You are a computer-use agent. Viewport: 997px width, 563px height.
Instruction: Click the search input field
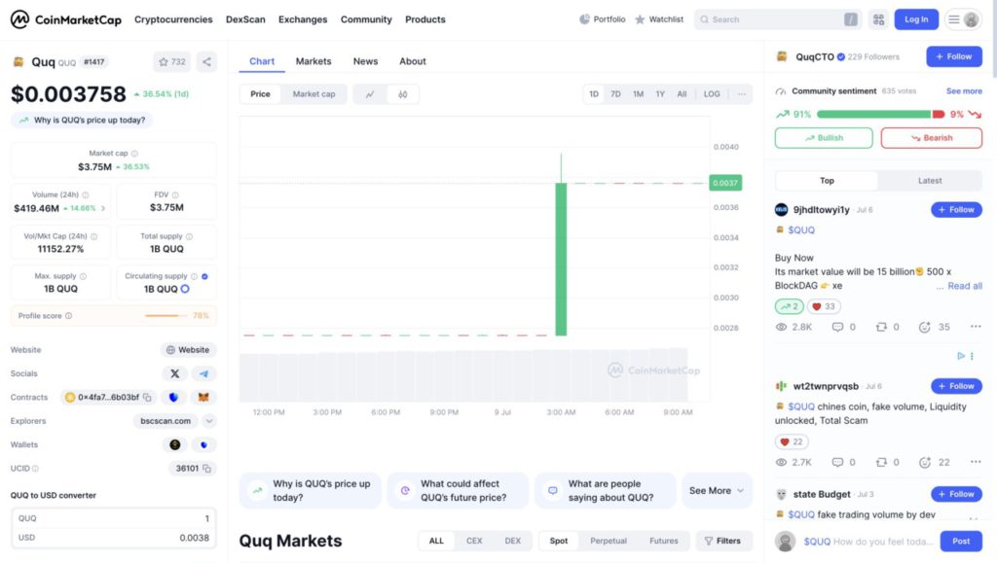(x=778, y=19)
